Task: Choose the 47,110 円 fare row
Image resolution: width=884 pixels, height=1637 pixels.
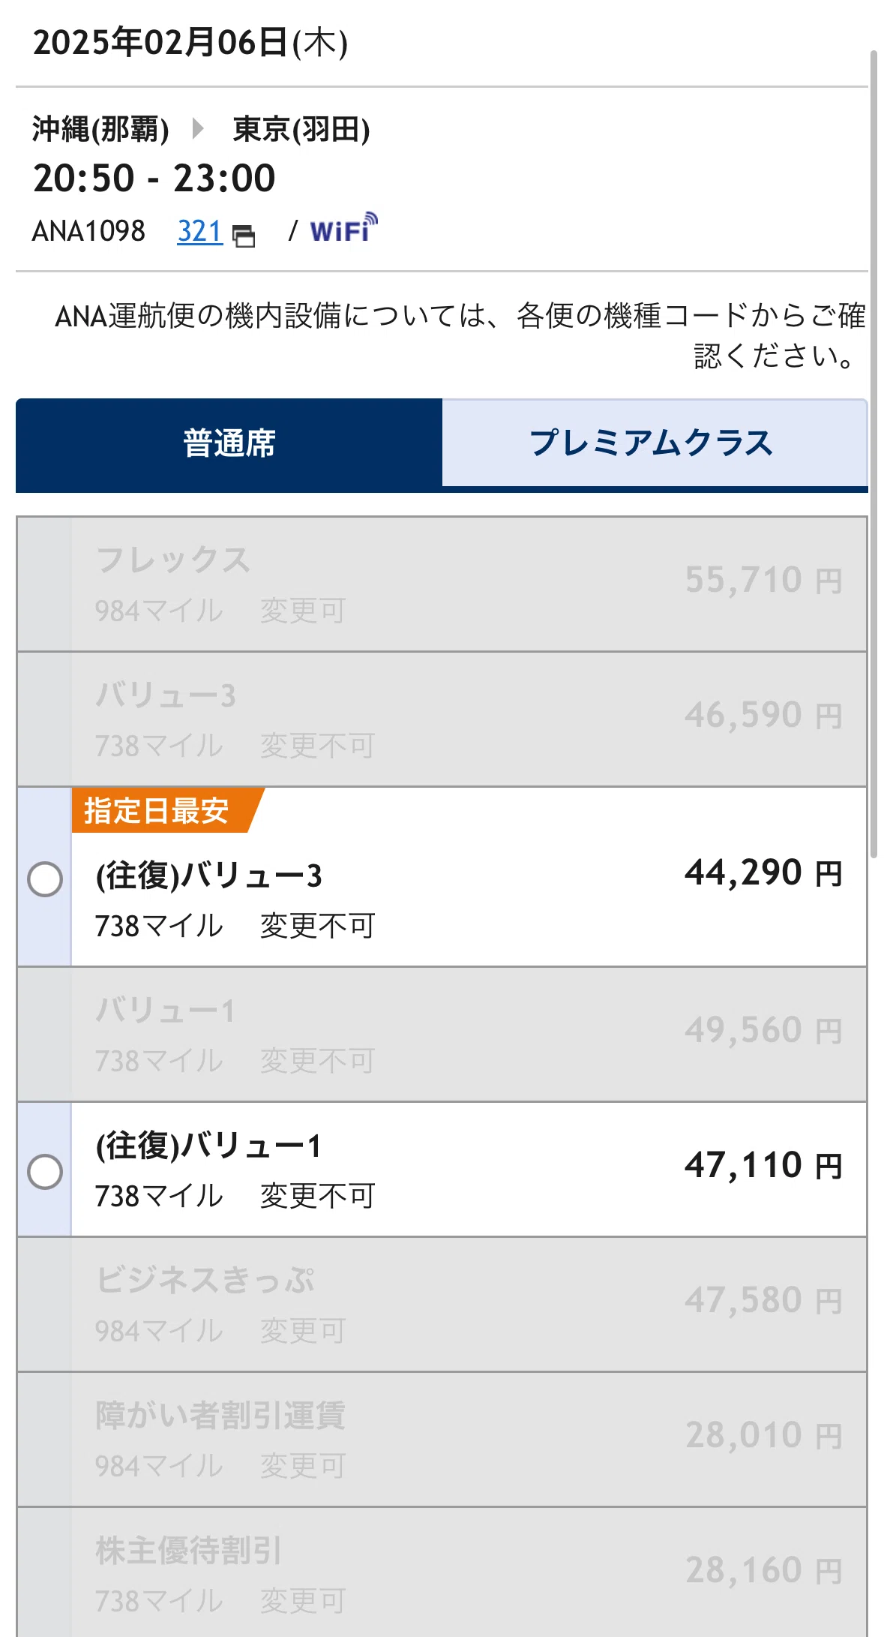Action: (442, 1169)
